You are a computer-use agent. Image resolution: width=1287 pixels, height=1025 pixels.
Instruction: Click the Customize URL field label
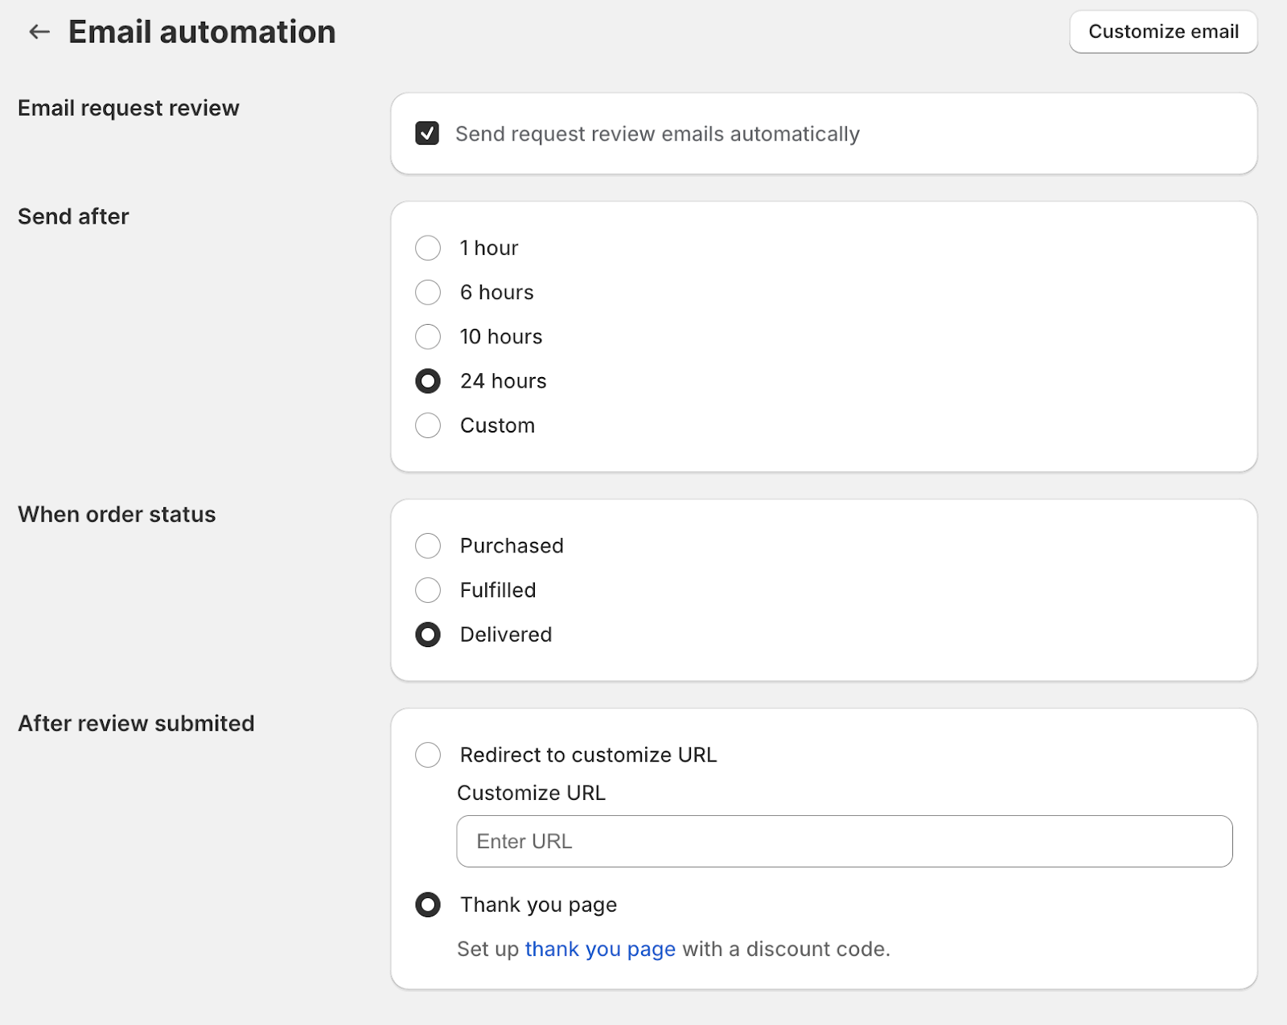click(531, 793)
